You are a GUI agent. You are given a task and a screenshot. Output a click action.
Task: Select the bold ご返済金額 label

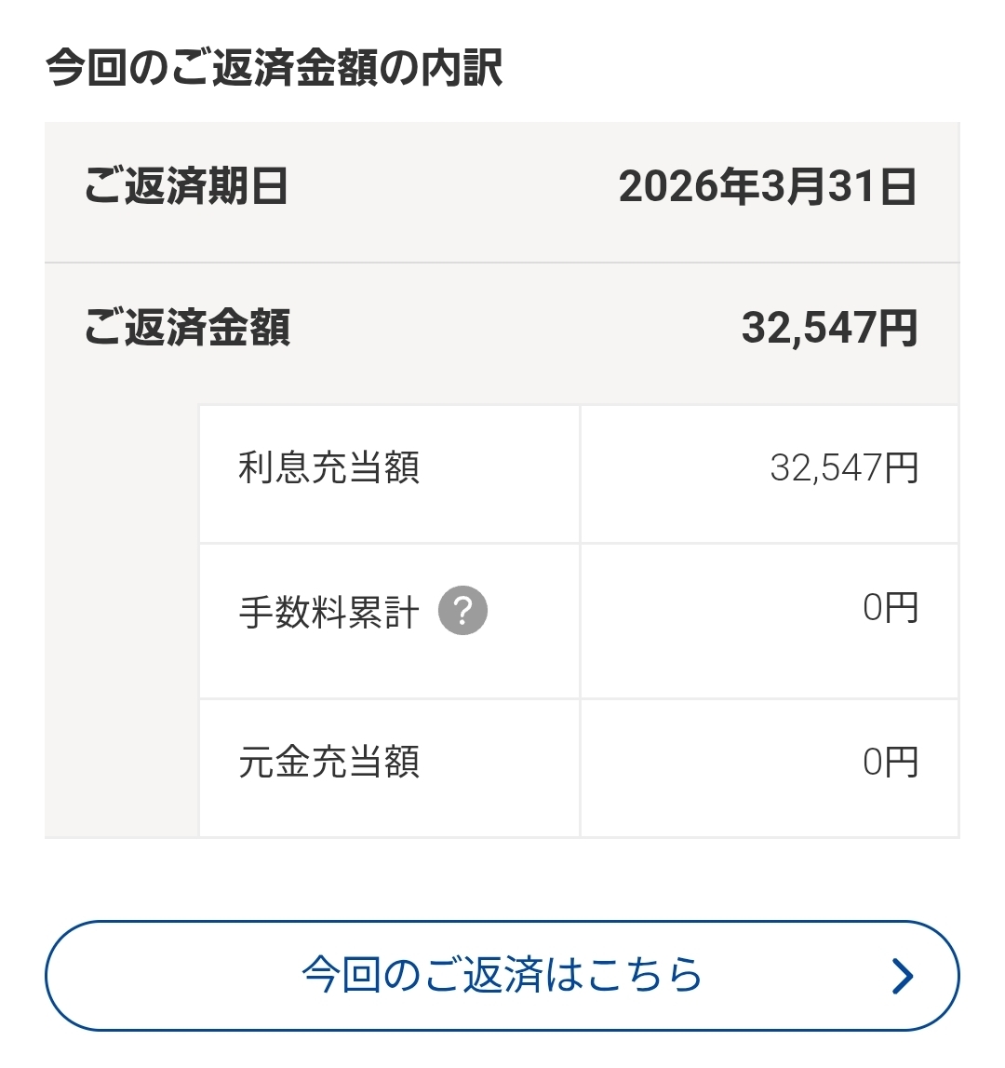(x=187, y=328)
